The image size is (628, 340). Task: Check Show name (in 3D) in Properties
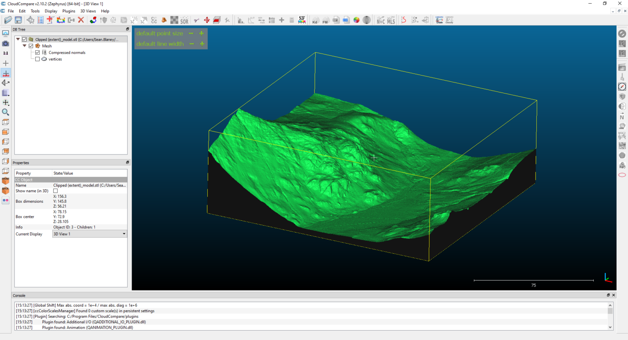coord(55,190)
